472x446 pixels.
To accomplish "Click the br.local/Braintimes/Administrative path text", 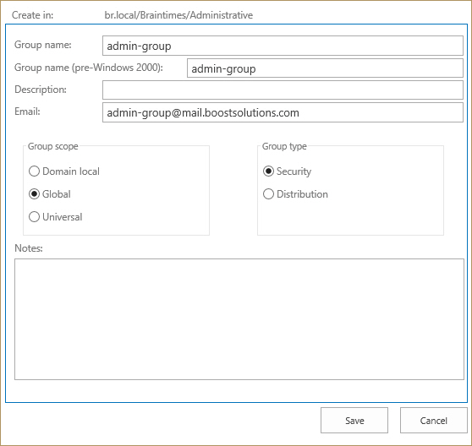I will (x=178, y=15).
